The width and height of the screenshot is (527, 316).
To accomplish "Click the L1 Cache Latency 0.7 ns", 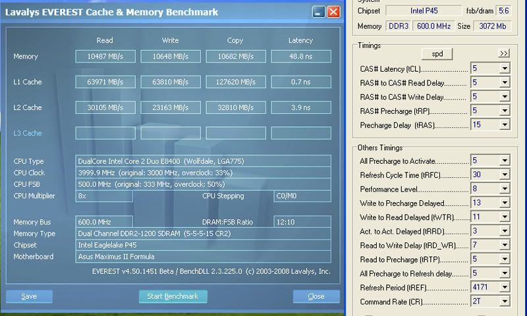I will [301, 82].
